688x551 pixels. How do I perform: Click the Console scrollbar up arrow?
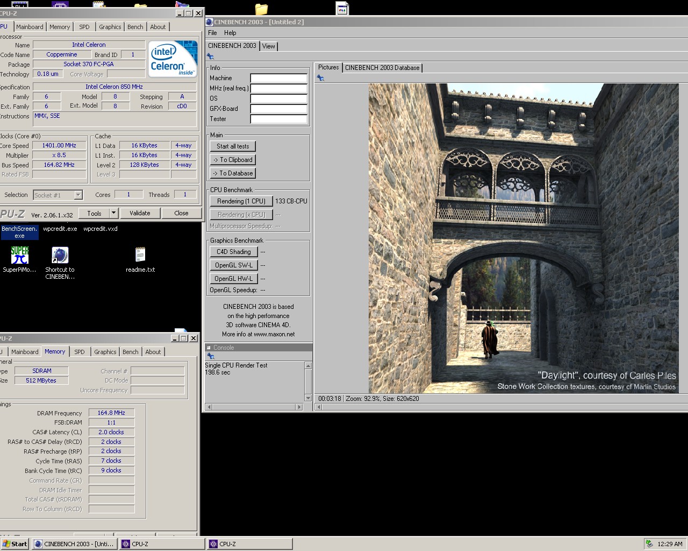(x=308, y=366)
